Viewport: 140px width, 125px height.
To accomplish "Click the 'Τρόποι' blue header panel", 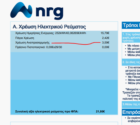I will tap(131, 25).
